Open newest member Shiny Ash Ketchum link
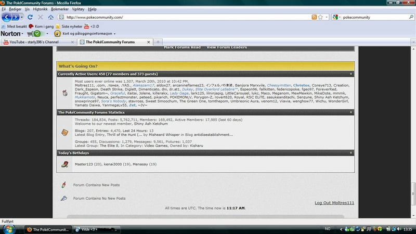This screenshot has height=234, width=416. click(151, 124)
